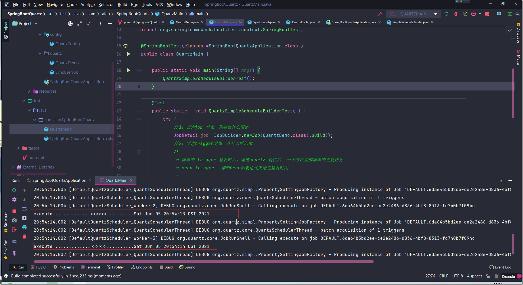Open the Problems tool window
This screenshot has height=285, width=523.
click(x=64, y=267)
